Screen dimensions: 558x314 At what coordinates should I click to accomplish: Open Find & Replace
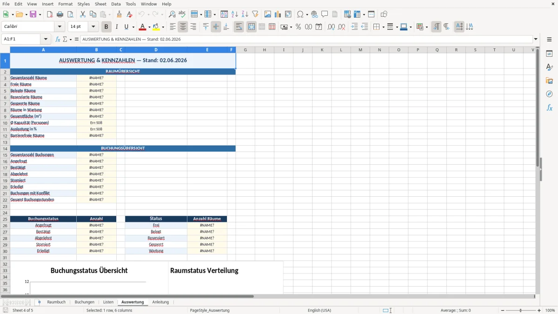[x=172, y=14]
